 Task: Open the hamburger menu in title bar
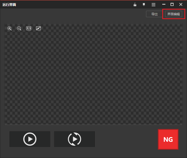[x=154, y=5]
